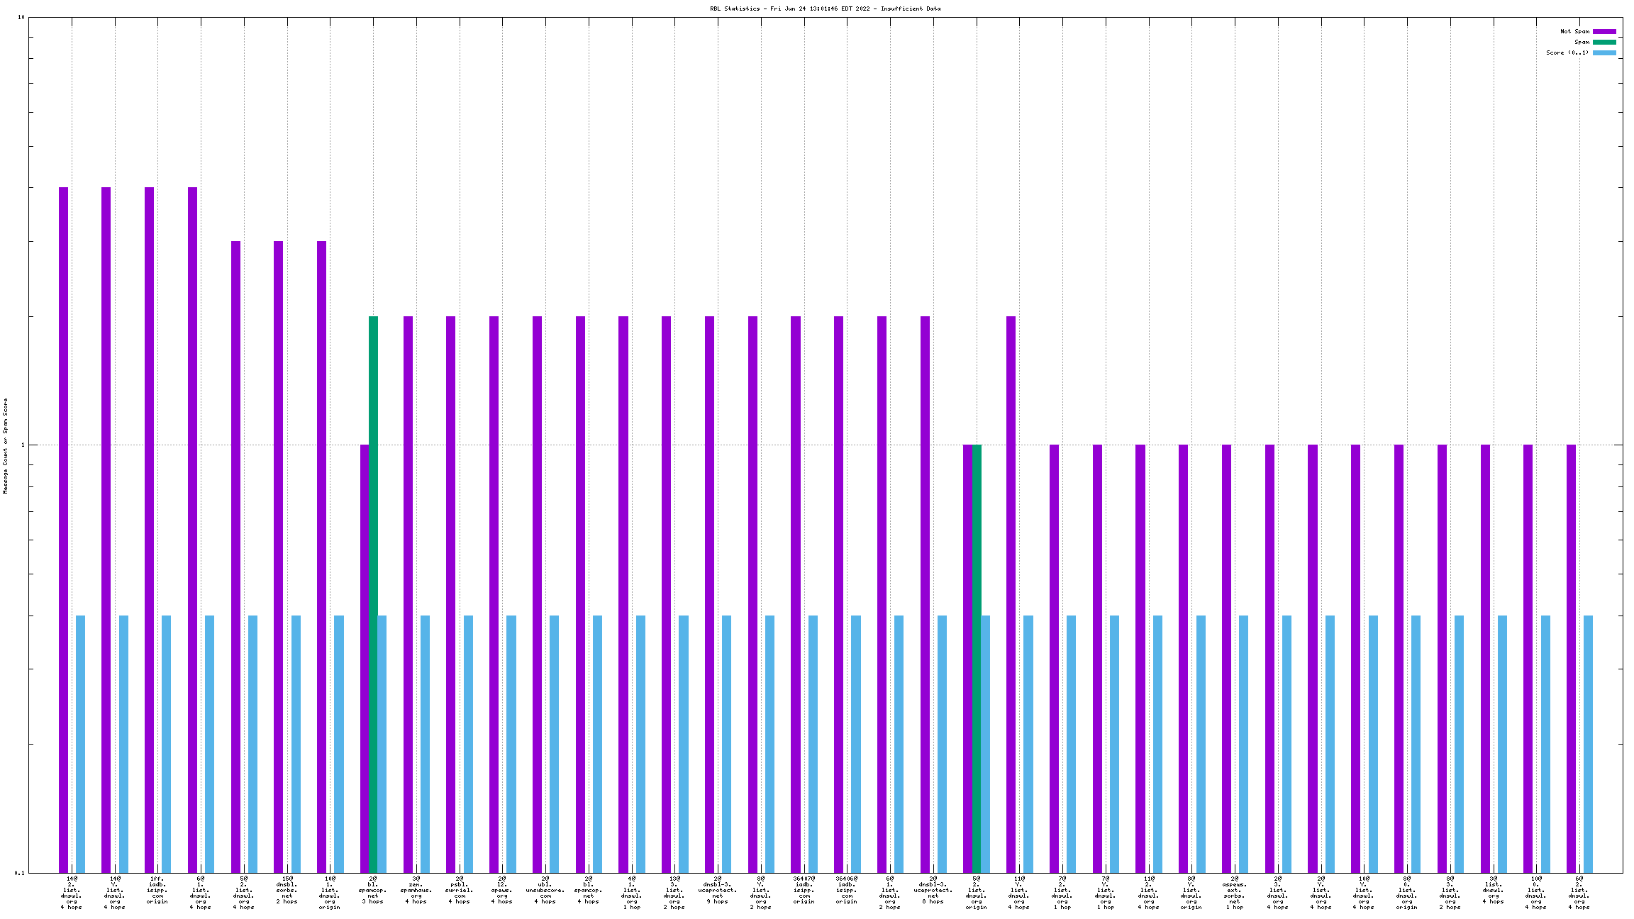1634x919 pixels.
Task: Click the aspews.ext.sorbs.net 1 hop label
Action: [x=1235, y=893]
